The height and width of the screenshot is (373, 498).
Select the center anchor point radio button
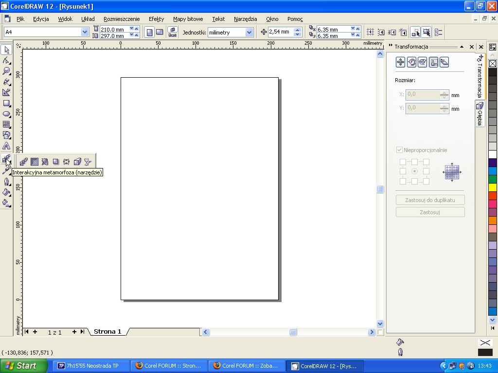[x=414, y=171]
